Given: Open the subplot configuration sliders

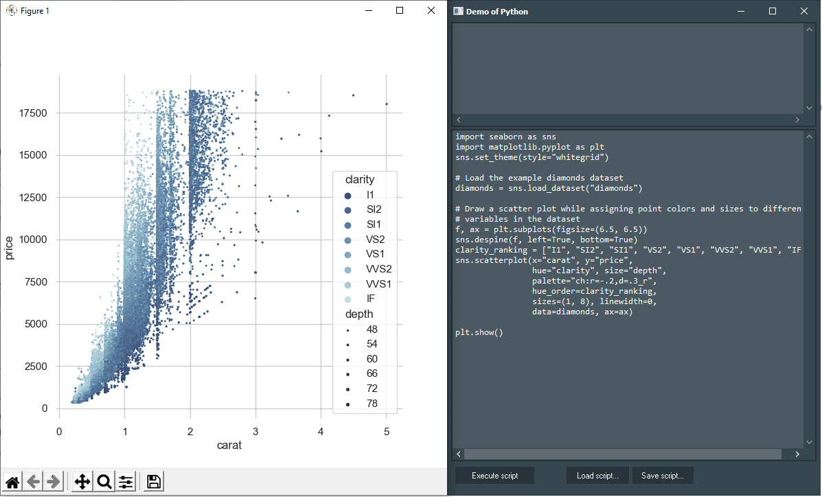Looking at the screenshot, I should pyautogui.click(x=126, y=481).
